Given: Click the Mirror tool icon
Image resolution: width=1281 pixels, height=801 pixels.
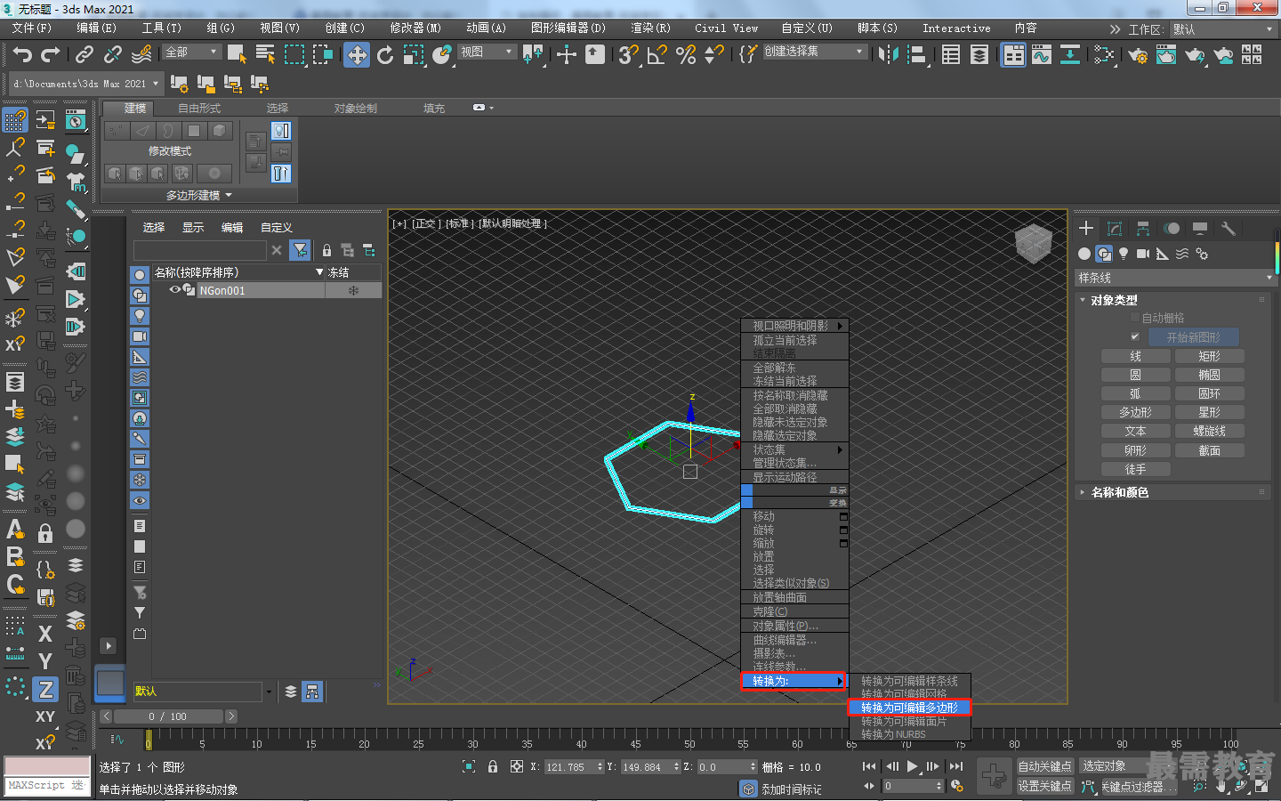Looking at the screenshot, I should pyautogui.click(x=888, y=55).
